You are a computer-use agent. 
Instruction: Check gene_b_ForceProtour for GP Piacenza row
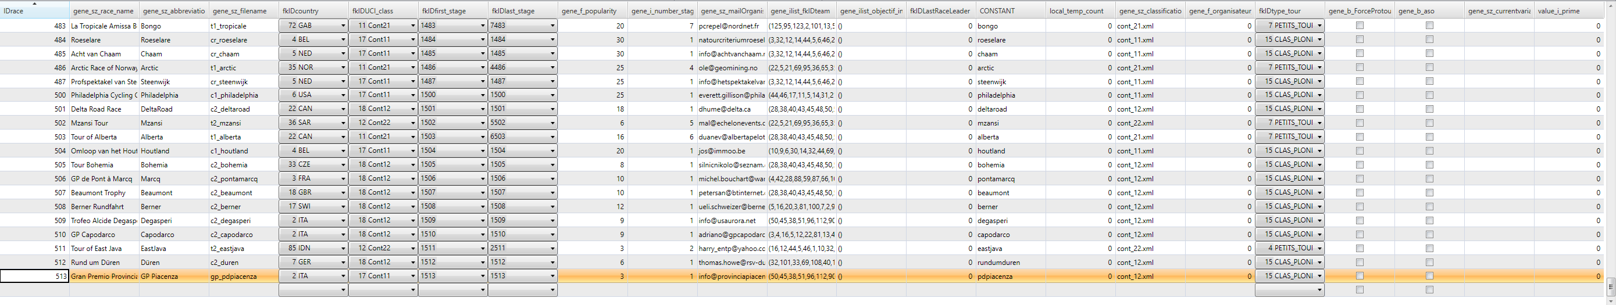pyautogui.click(x=1360, y=275)
